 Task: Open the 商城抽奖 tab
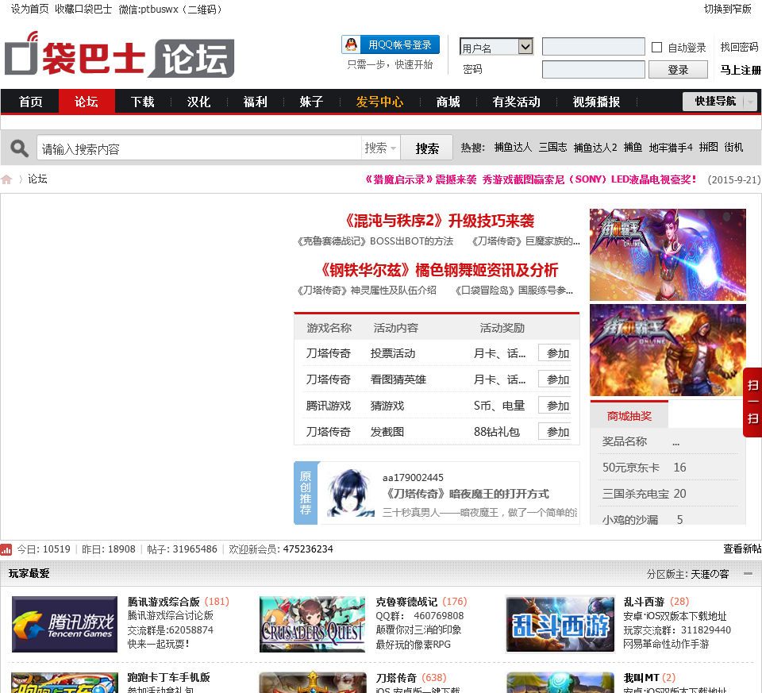(x=629, y=415)
